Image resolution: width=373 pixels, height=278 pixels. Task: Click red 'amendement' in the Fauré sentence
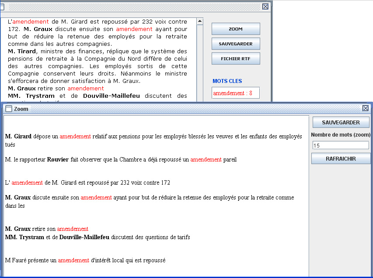coord(73,260)
